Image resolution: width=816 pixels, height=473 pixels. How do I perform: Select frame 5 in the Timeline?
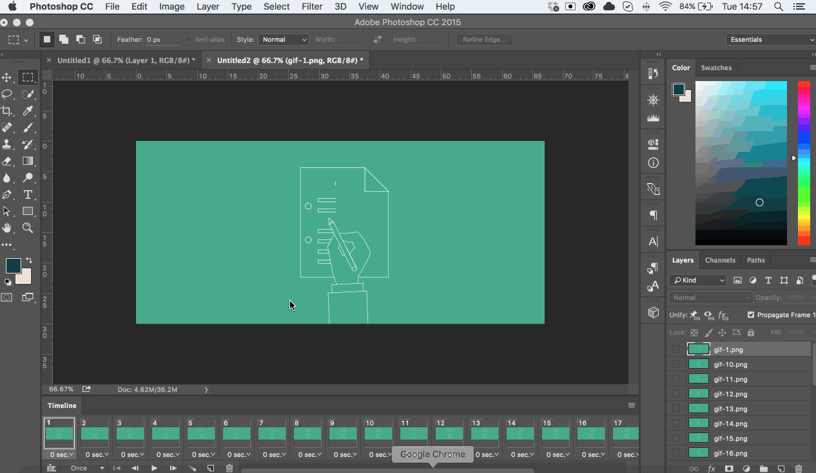202,432
